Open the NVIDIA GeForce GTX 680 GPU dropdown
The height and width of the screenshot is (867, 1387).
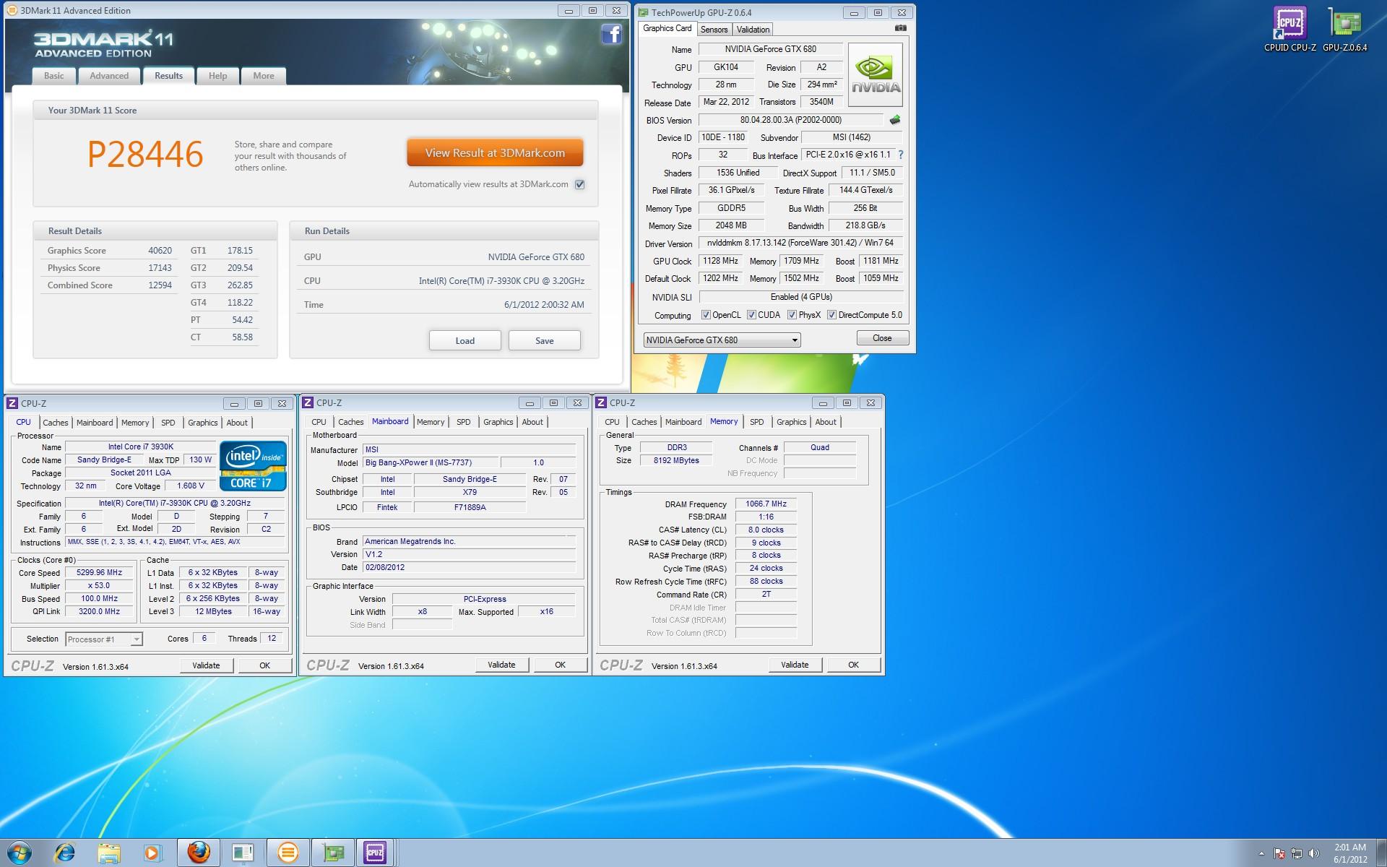[722, 340]
